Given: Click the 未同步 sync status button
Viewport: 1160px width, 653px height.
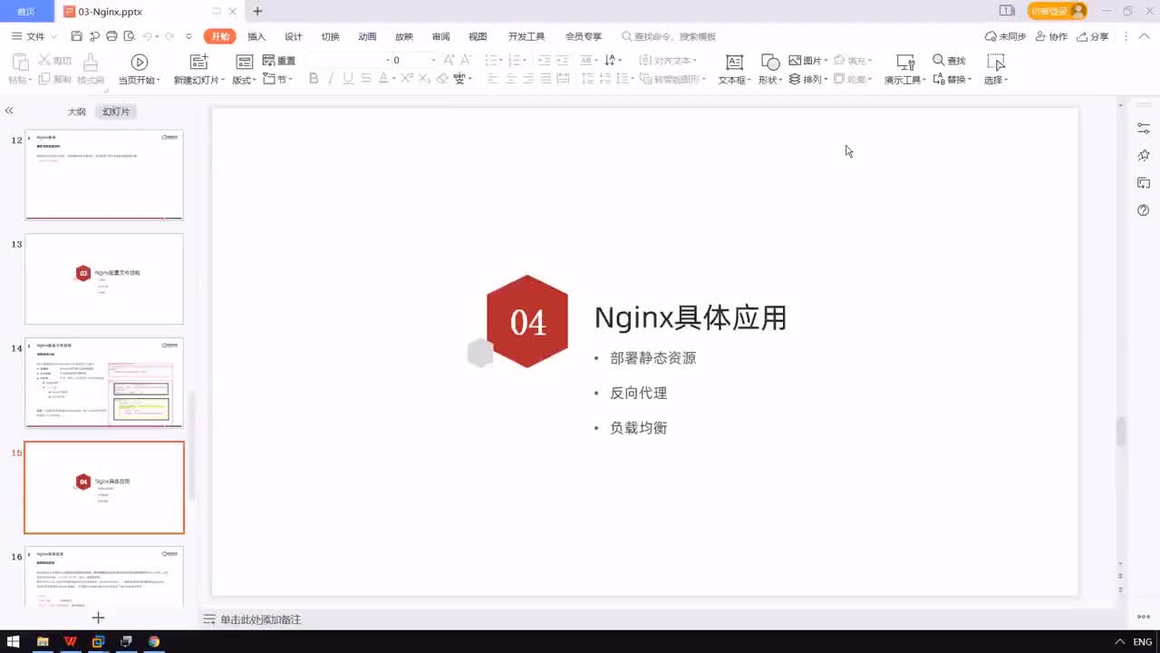Looking at the screenshot, I should point(1005,36).
